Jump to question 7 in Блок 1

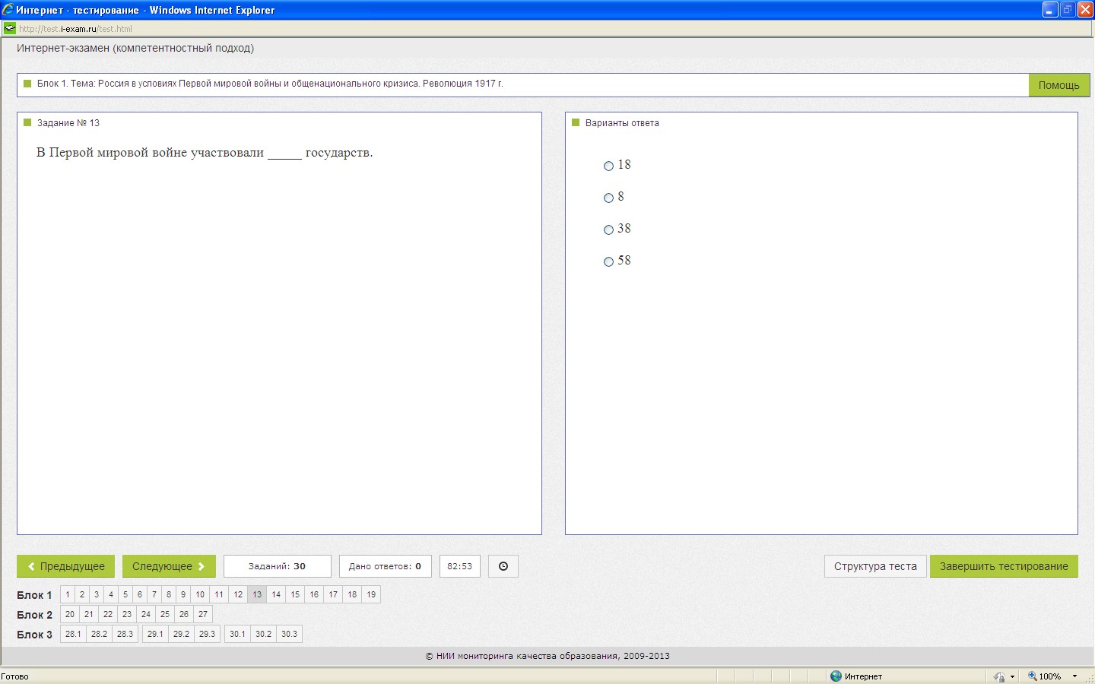click(154, 594)
